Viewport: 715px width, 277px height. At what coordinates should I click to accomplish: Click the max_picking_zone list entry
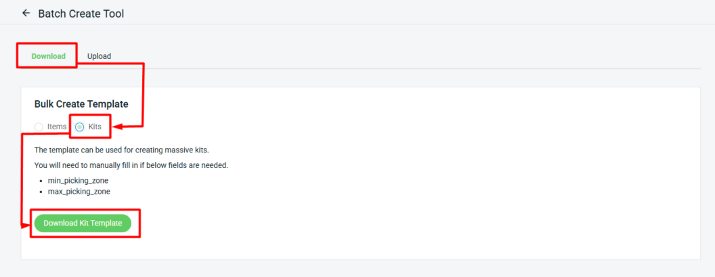click(79, 192)
